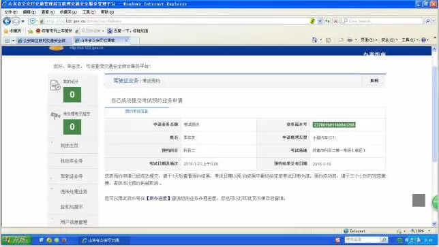Open the 济南市网上车管所 favorite link
The image size is (439, 247).
coord(54,31)
